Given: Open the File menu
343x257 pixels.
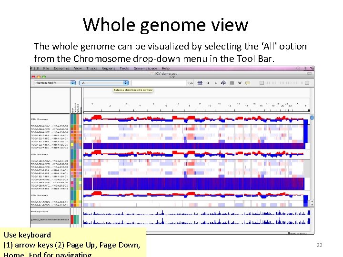Looking at the screenshot, I should [46, 68].
